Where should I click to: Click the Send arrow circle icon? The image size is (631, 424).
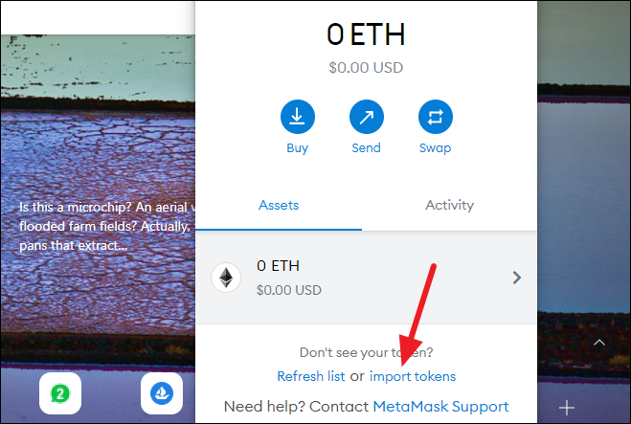tap(366, 117)
